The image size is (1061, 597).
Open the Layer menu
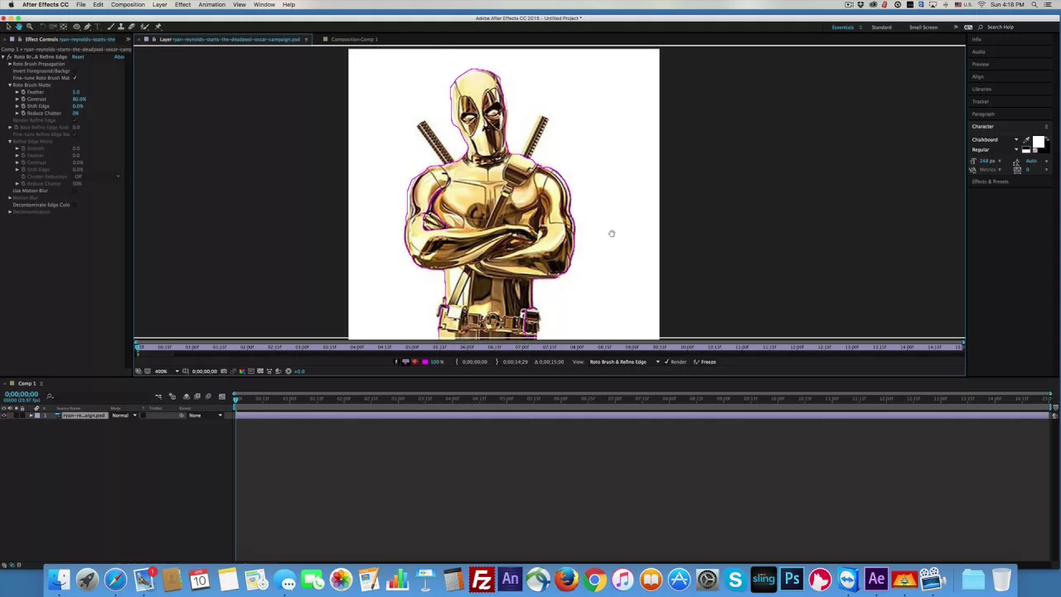pyautogui.click(x=159, y=4)
